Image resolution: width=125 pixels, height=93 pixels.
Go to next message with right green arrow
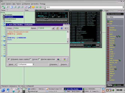(x=40, y=7)
